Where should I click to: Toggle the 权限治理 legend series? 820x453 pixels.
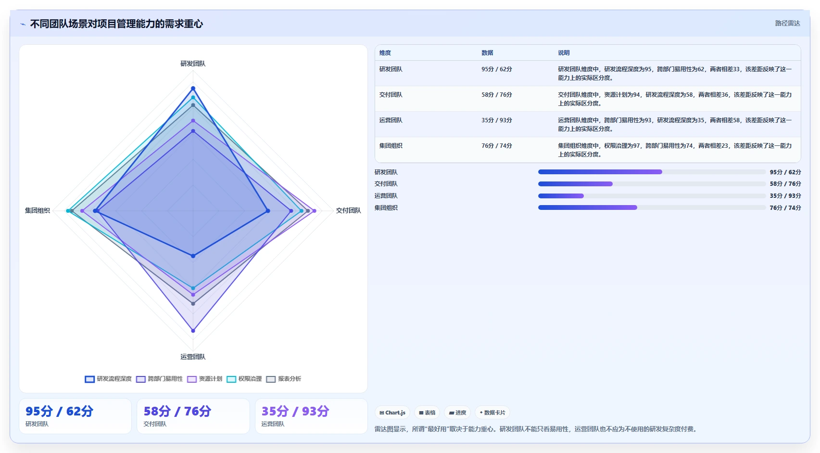pos(244,379)
